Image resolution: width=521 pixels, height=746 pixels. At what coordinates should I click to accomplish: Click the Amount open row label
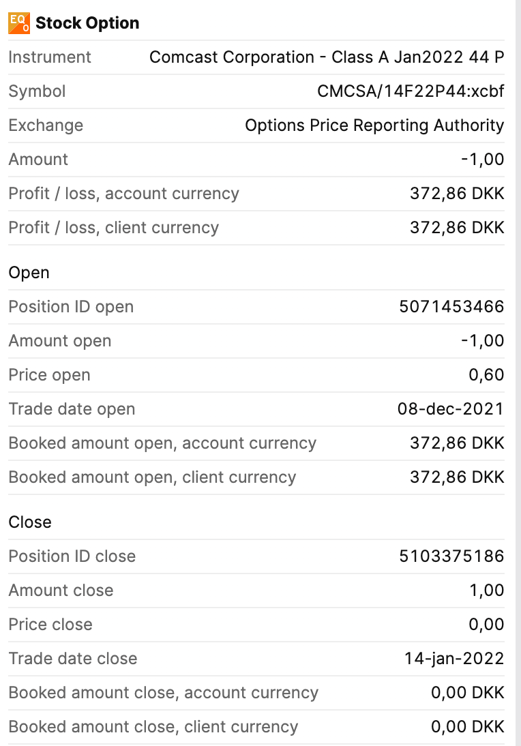pos(60,341)
